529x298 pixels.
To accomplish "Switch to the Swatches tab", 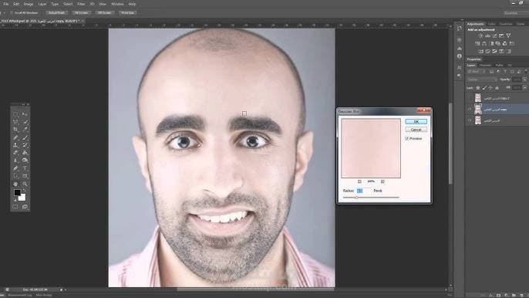I will 506,24.
